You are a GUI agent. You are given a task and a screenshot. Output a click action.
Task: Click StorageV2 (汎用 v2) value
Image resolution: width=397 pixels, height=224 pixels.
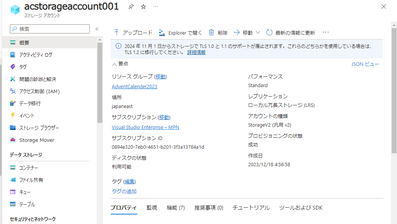tap(269, 125)
